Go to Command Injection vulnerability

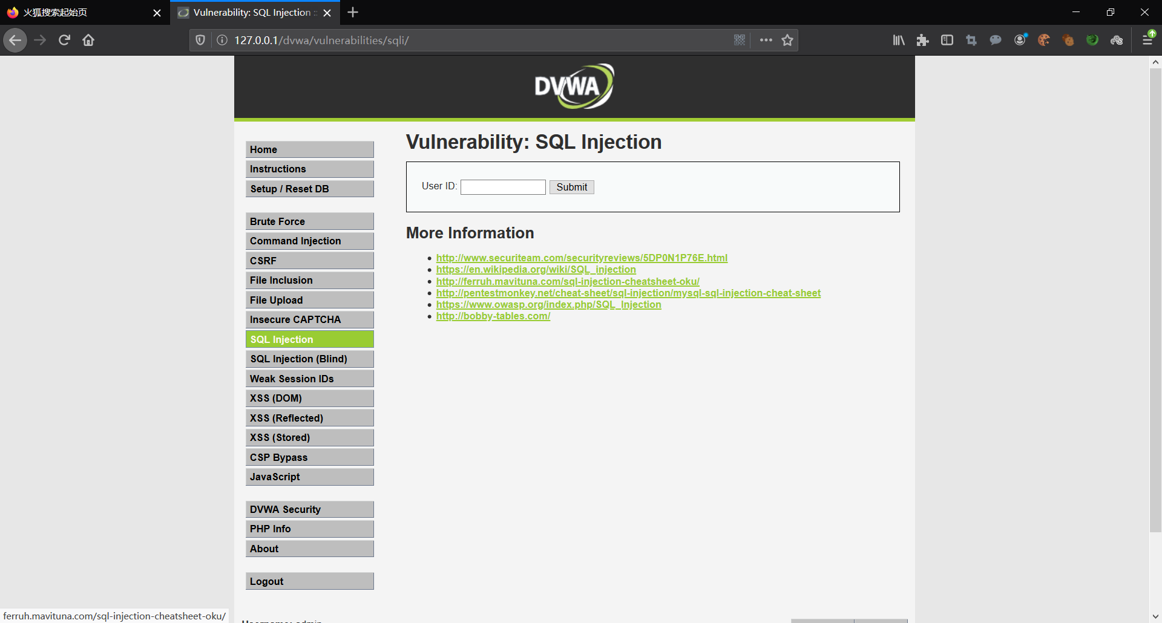point(310,241)
